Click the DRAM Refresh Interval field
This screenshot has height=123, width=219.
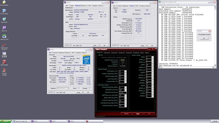click(123, 93)
